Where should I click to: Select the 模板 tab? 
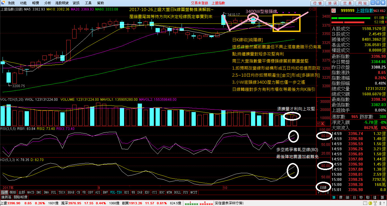point(13,192)
